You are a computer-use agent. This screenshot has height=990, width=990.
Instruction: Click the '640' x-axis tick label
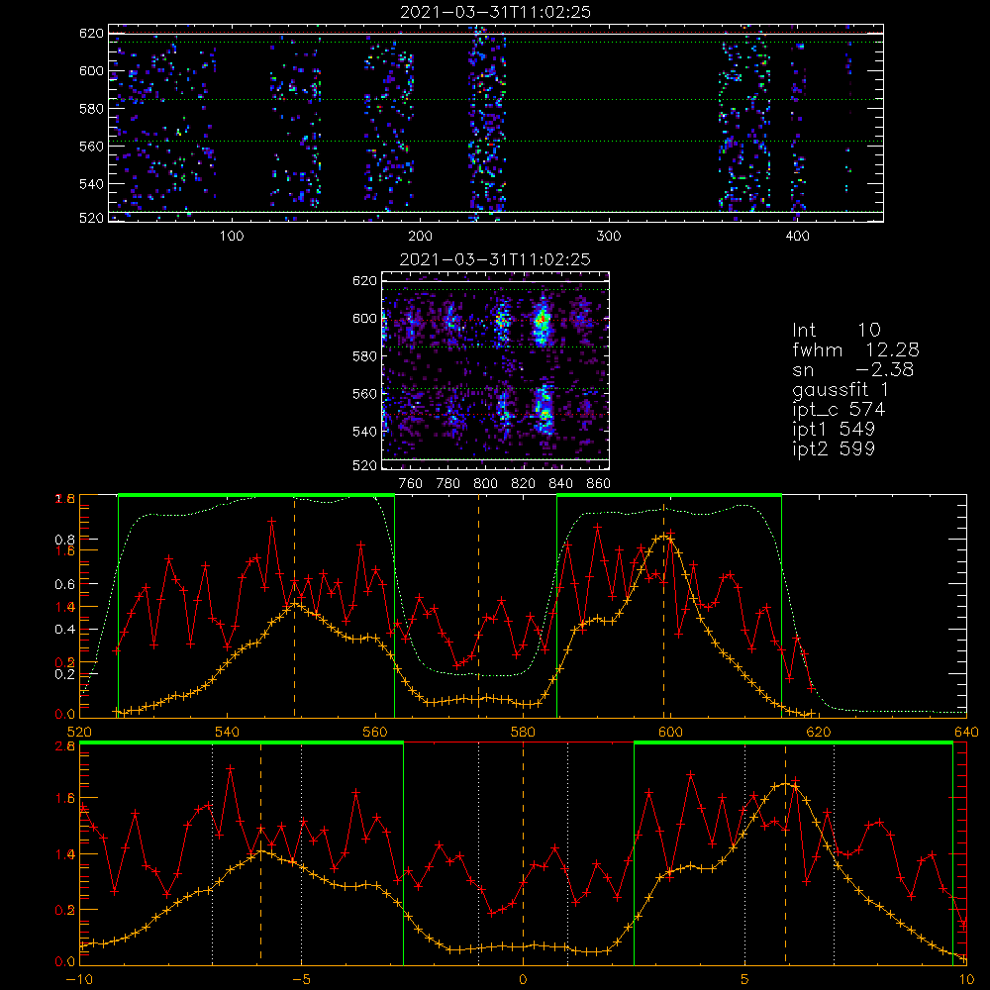click(x=966, y=733)
